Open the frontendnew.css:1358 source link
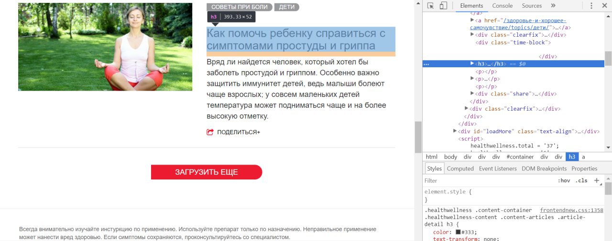This screenshot has width=612, height=241. [x=571, y=210]
